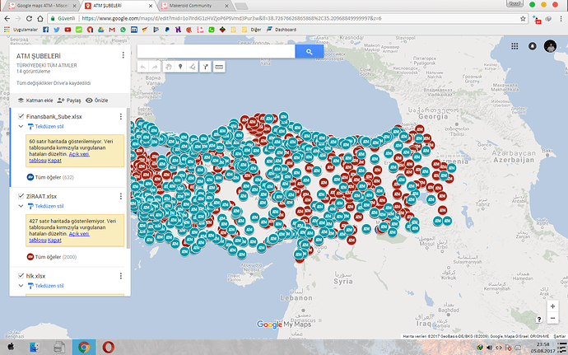The height and width of the screenshot is (355, 568).
Task: Zoom out with the map minus button
Action: [x=552, y=319]
